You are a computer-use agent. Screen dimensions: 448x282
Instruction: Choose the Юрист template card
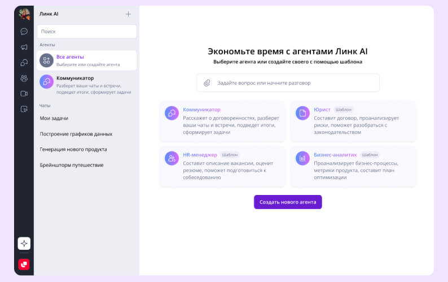(353, 121)
